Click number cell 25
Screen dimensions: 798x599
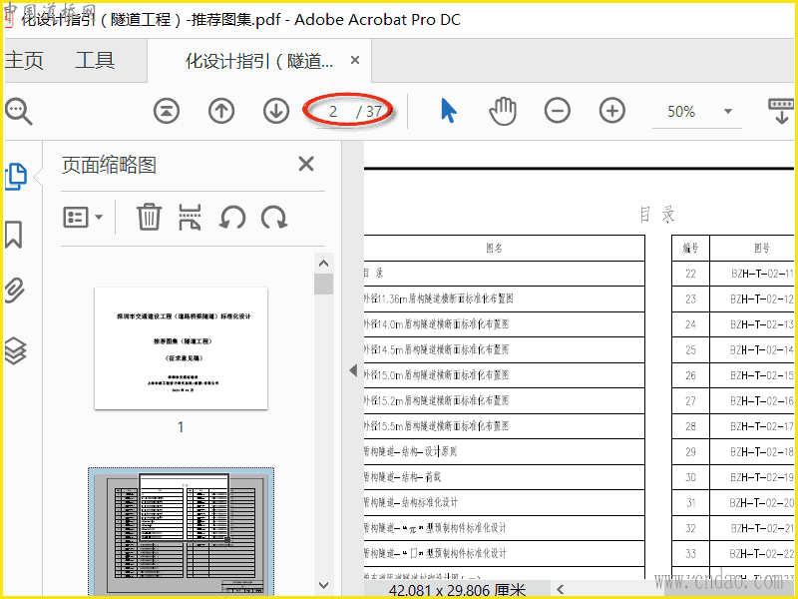[x=690, y=350]
